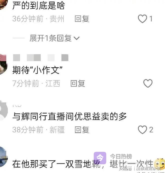
Task: Tap the 今日热榜 purple logo icon
Action: tap(100, 158)
